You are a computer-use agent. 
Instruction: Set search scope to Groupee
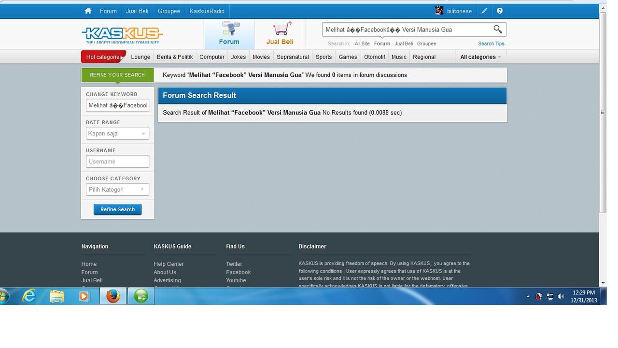426,43
